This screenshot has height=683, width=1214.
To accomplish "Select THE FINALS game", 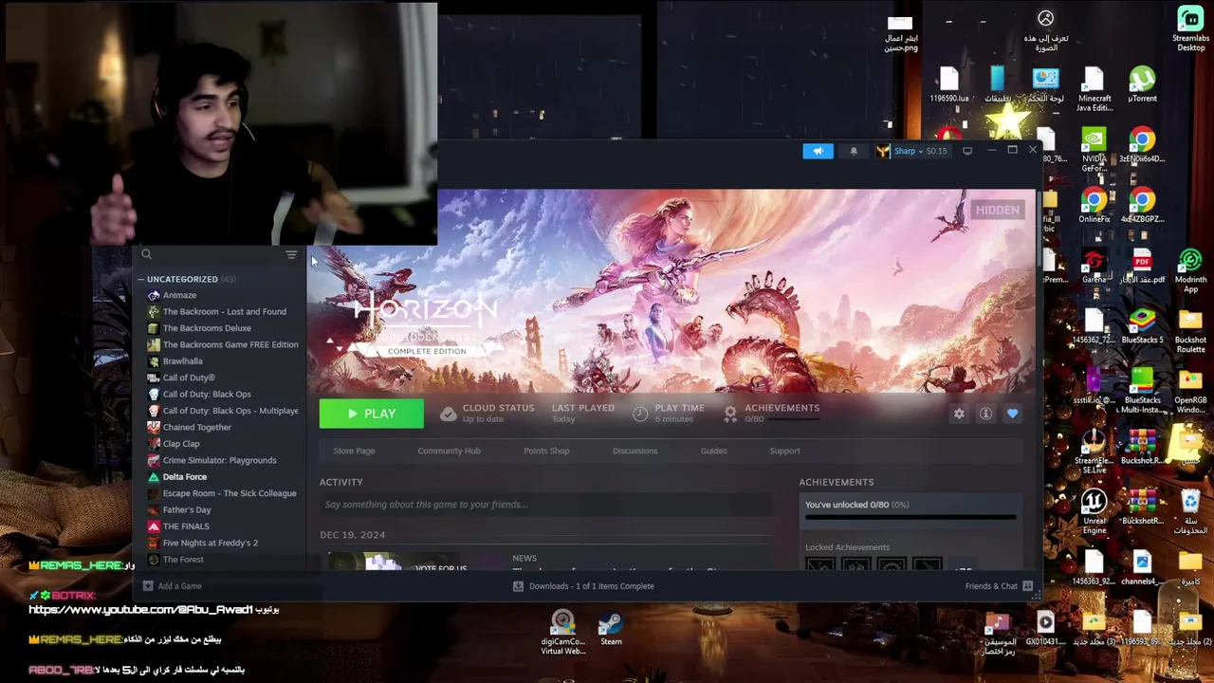I will click(186, 526).
